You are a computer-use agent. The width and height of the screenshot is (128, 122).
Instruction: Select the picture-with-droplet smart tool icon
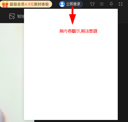point(12,16)
